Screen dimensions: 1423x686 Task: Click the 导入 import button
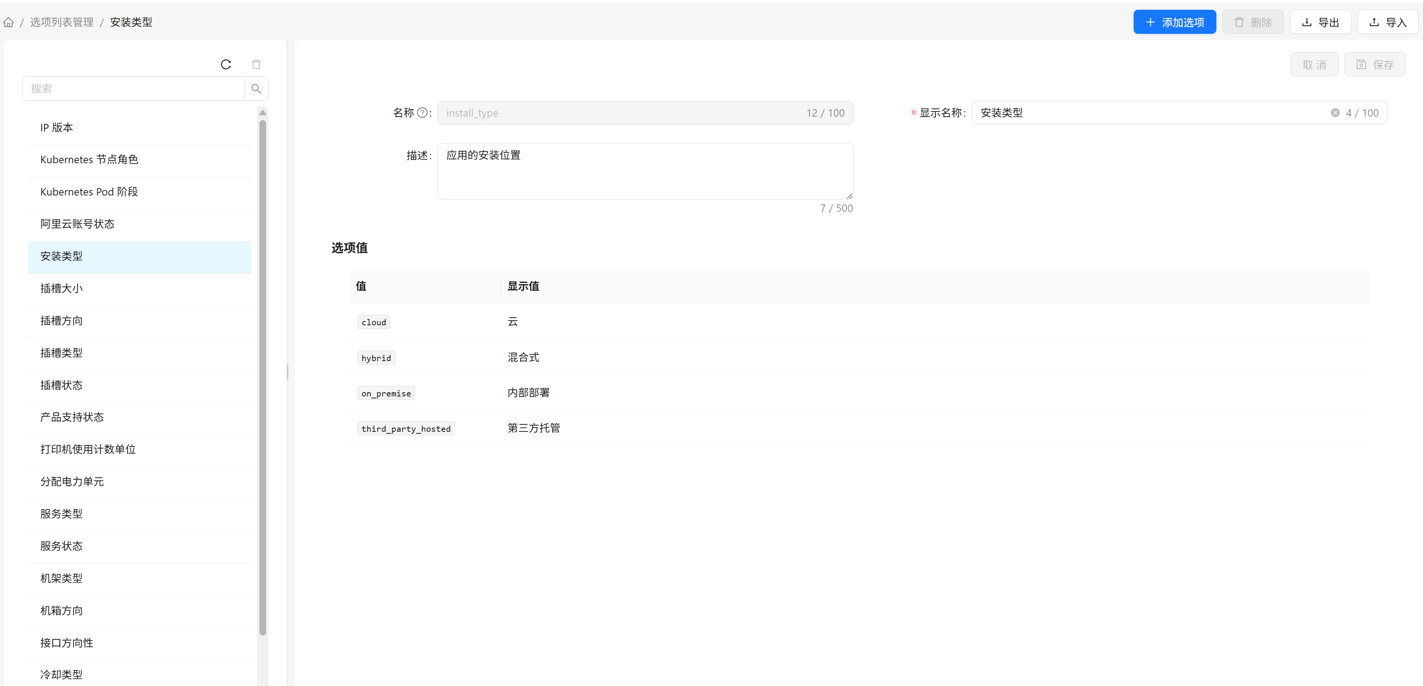pyautogui.click(x=1388, y=22)
